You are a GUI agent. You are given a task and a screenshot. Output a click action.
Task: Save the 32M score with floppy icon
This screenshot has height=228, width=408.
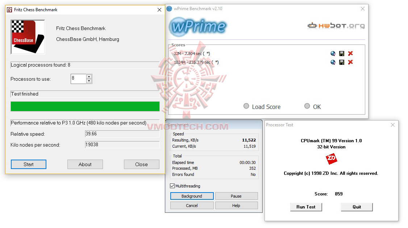tap(342, 54)
